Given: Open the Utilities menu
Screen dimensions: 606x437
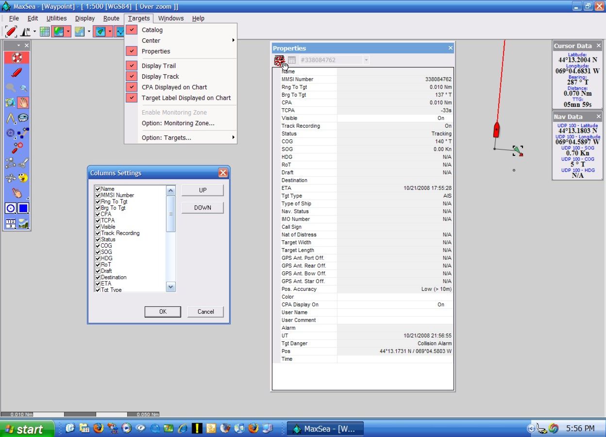Looking at the screenshot, I should tap(56, 18).
